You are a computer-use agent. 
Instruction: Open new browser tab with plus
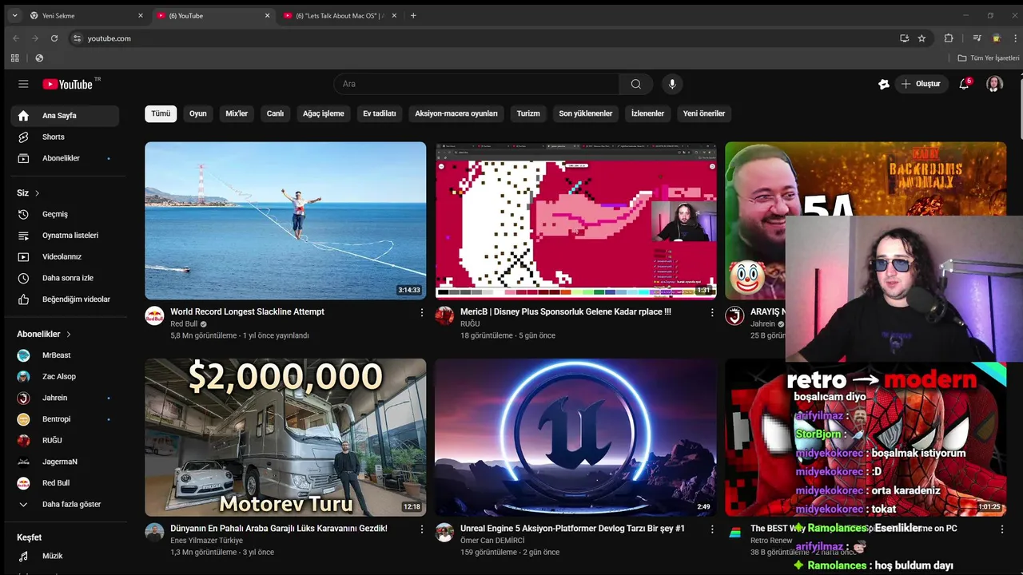(x=413, y=15)
